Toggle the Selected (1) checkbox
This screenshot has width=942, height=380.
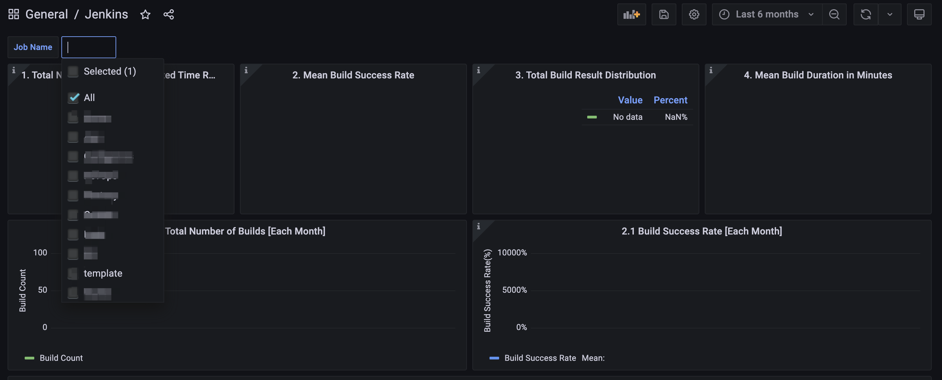pos(73,72)
